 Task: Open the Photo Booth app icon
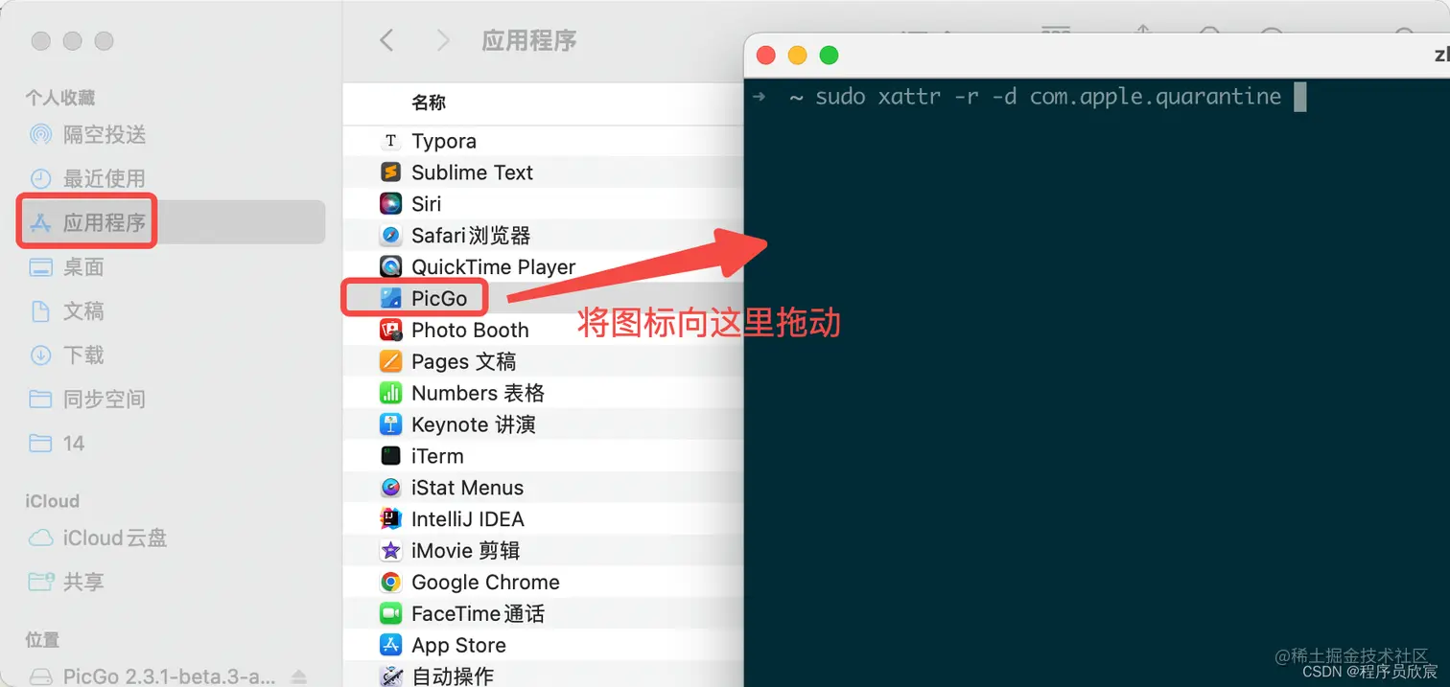tap(390, 330)
